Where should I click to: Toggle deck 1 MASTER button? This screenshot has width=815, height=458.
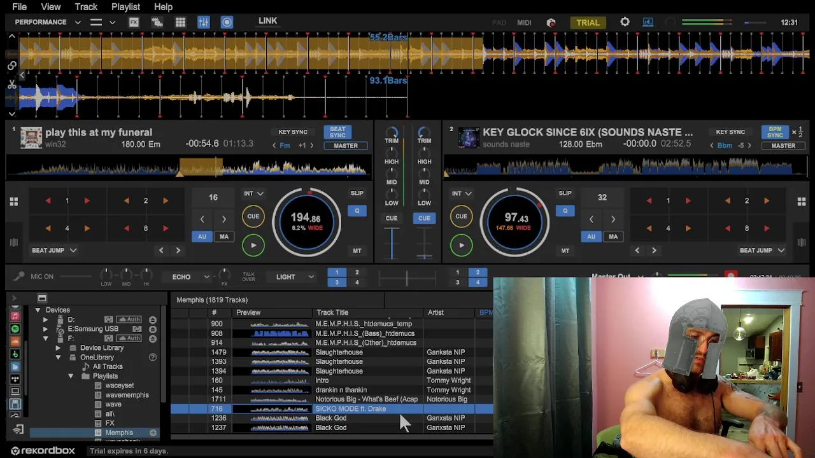346,146
